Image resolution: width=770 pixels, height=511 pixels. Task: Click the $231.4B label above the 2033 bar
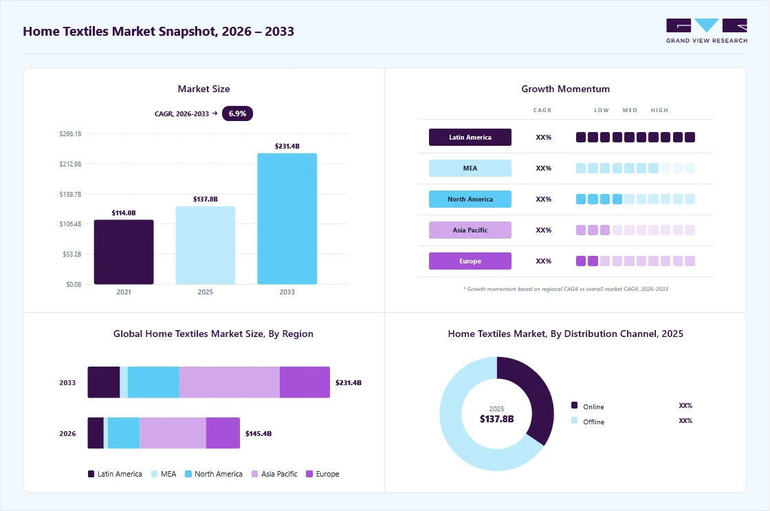tap(287, 146)
